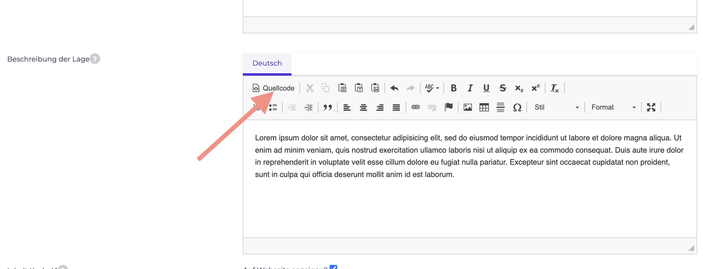
Task: Open the Stil styles dropdown
Action: [557, 107]
